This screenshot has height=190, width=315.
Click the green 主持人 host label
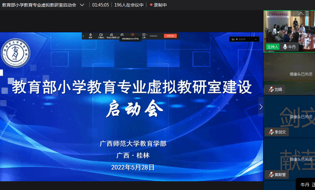point(273,47)
